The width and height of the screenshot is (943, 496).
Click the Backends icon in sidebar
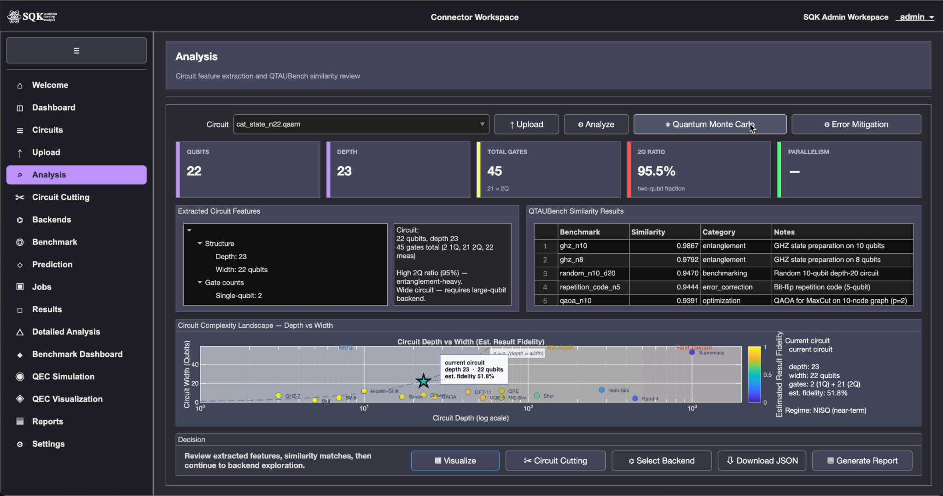20,220
